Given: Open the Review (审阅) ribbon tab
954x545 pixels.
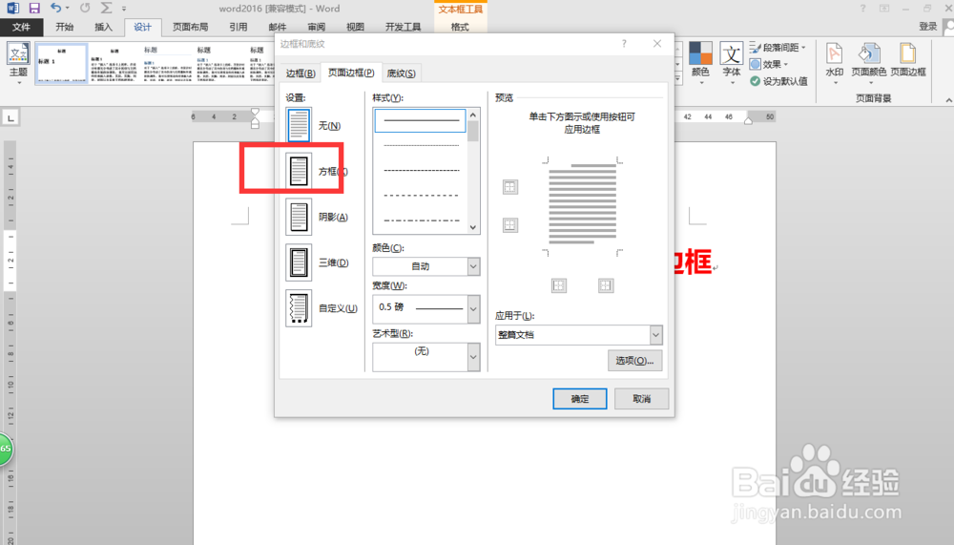Looking at the screenshot, I should tap(316, 27).
